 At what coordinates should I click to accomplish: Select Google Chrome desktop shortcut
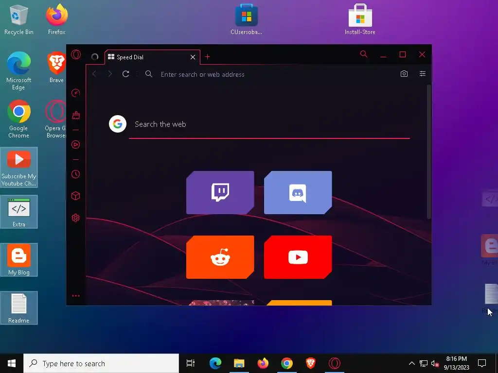(19, 119)
